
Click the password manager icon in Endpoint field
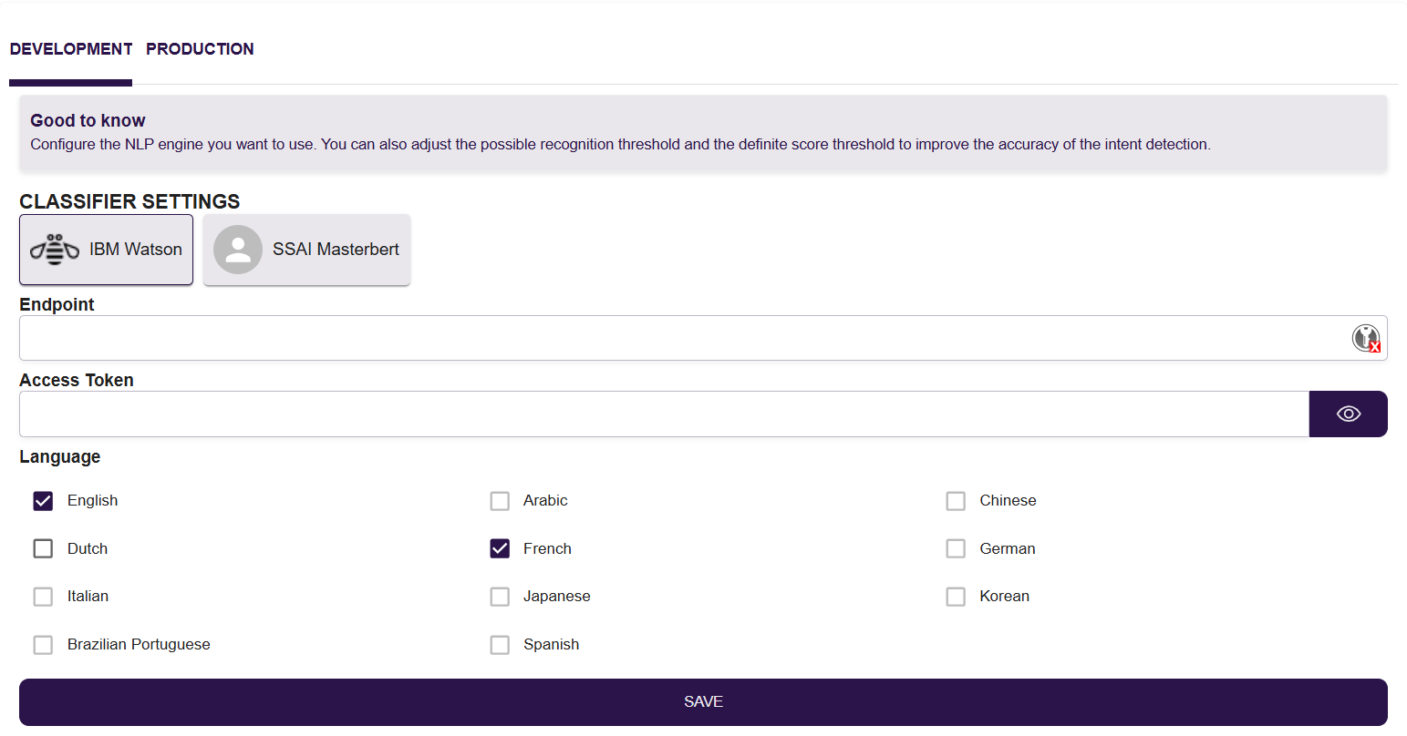1366,338
